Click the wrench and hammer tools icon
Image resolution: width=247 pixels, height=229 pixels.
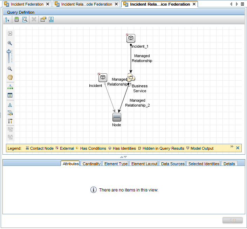point(10,121)
